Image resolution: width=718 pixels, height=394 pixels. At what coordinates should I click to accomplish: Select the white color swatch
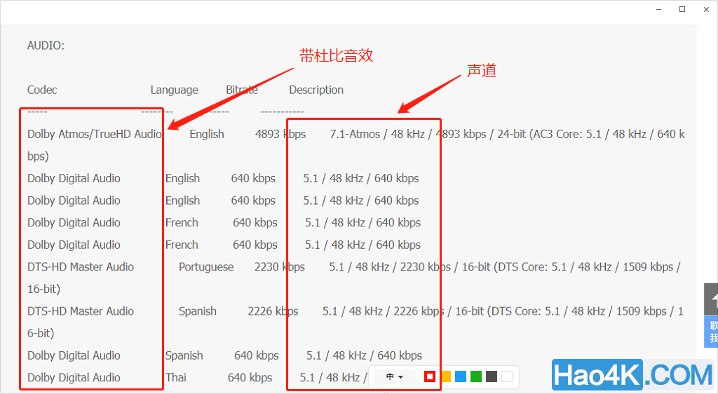(507, 376)
